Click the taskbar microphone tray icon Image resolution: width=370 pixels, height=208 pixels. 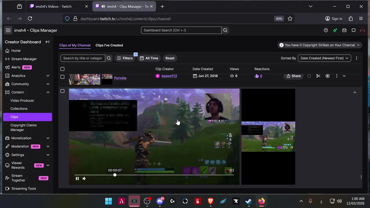tap(310, 201)
